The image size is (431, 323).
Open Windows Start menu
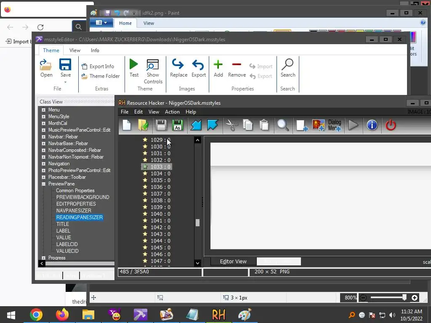[x=11, y=315]
